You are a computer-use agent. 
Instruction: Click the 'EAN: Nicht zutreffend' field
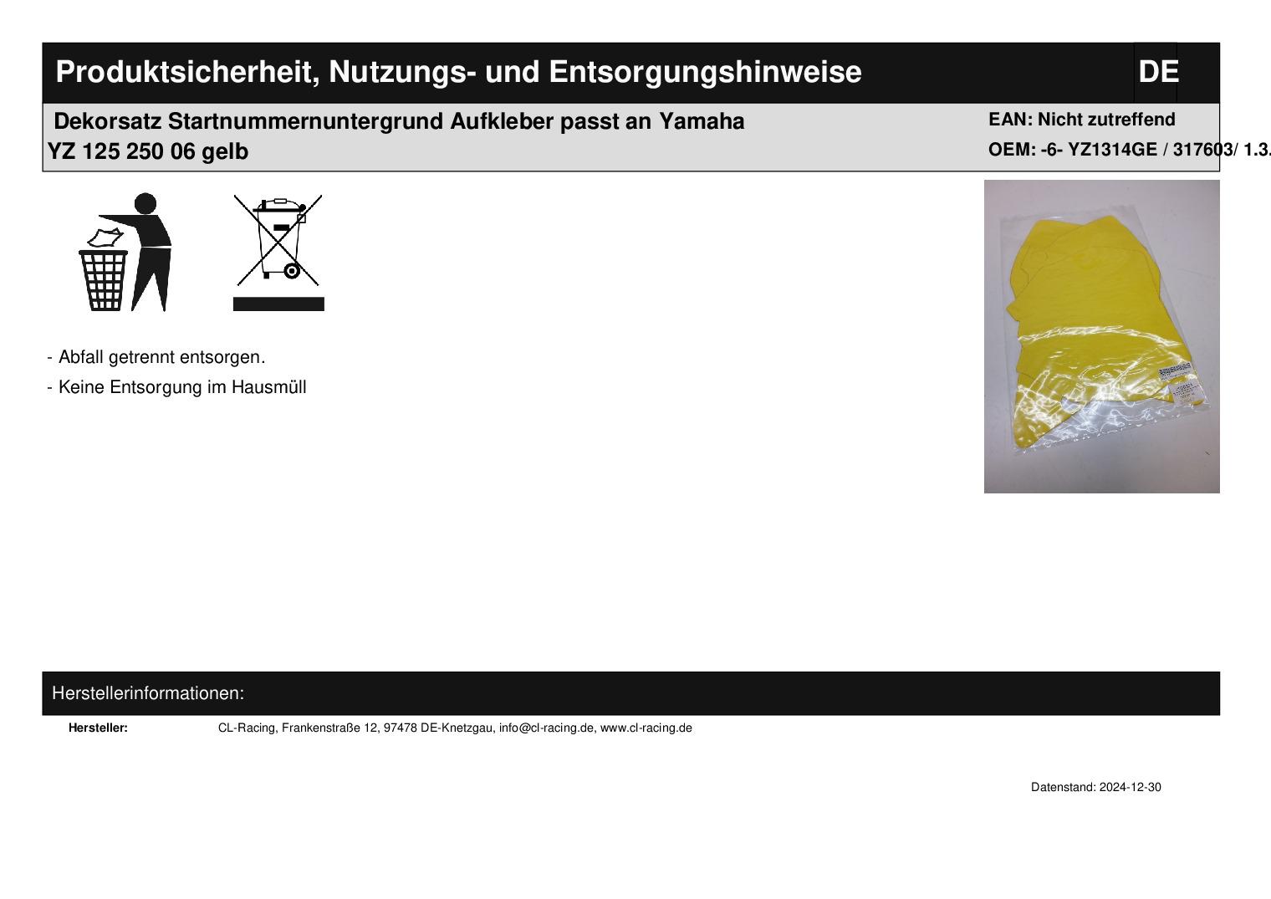[1081, 120]
